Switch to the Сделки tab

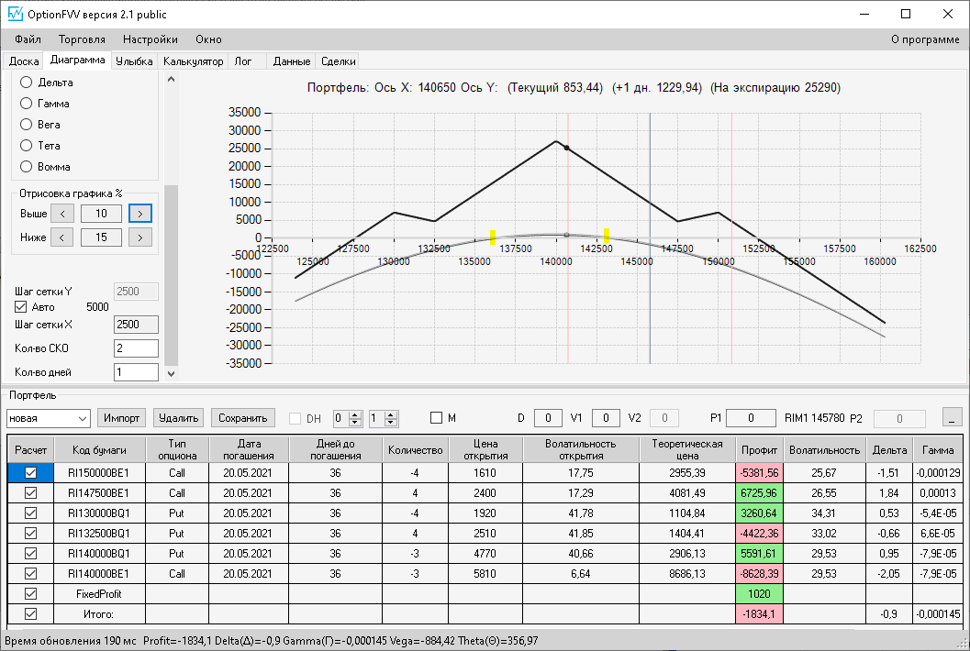[339, 61]
